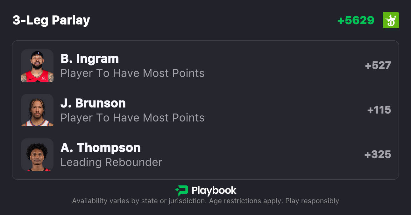
Task: Click the green Playbook logo icon
Action: [x=182, y=191]
